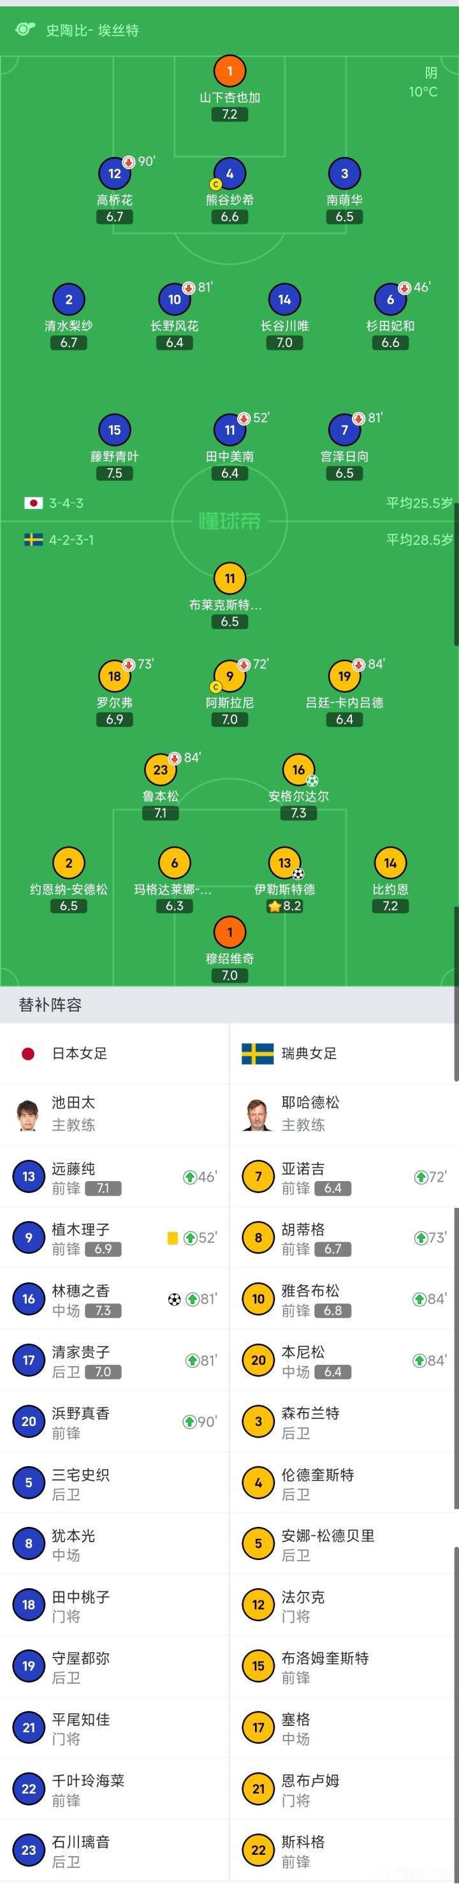
Task: Open head coach 池田太 profile photo
Action: tap(28, 1114)
